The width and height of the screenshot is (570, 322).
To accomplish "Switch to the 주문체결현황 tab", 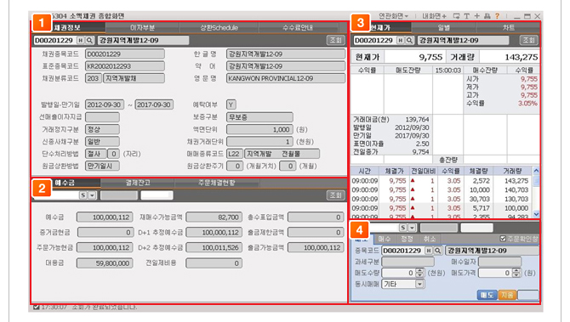I will click(x=217, y=183).
